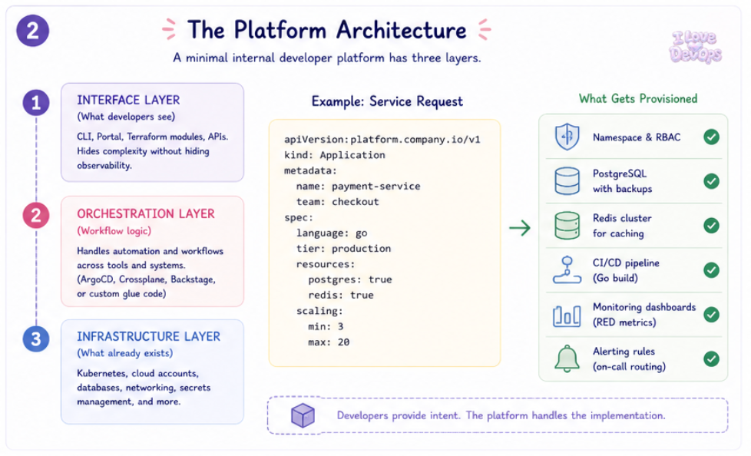
Task: Click the Redis cluster for caching label
Action: click(622, 226)
